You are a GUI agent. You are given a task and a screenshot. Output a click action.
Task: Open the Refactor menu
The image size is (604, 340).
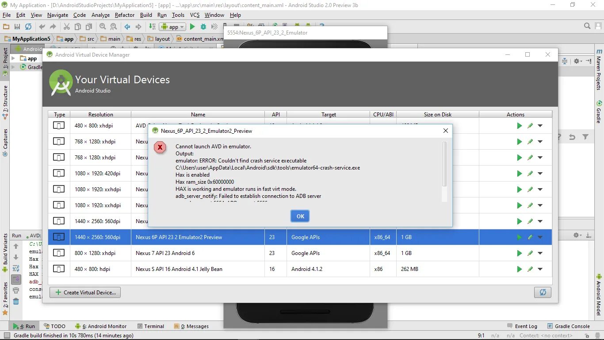click(125, 15)
